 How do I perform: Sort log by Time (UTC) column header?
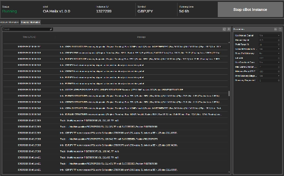29,37
